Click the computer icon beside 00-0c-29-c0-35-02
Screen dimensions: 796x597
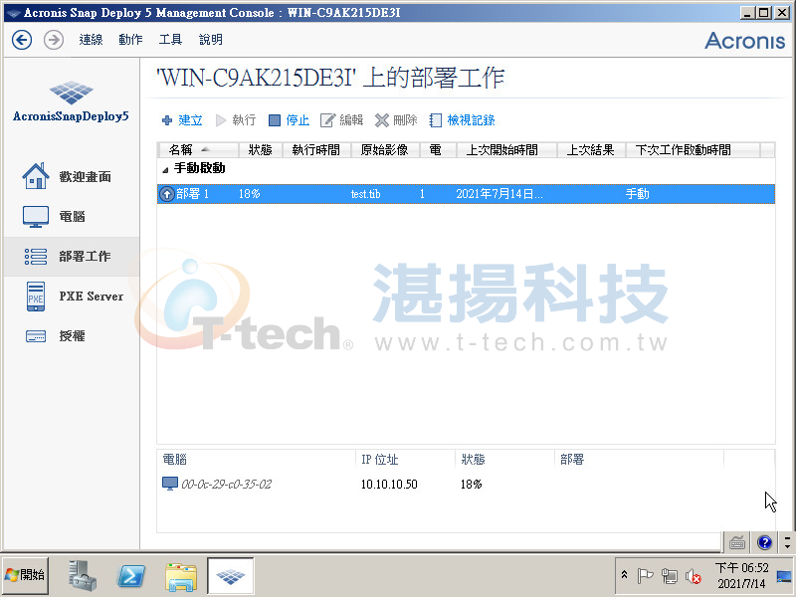(170, 484)
